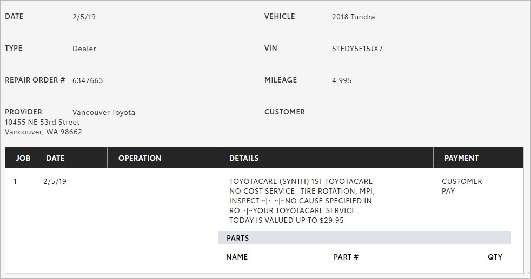
Task: Click the OPERATION column header
Action: [x=140, y=158]
